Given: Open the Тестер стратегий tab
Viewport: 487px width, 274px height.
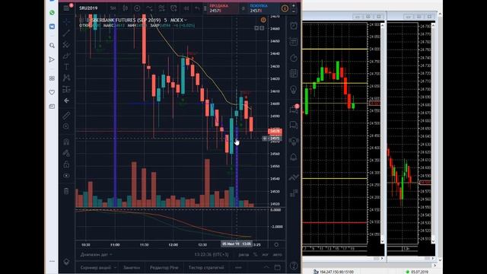Looking at the screenshot, I should point(206,267).
